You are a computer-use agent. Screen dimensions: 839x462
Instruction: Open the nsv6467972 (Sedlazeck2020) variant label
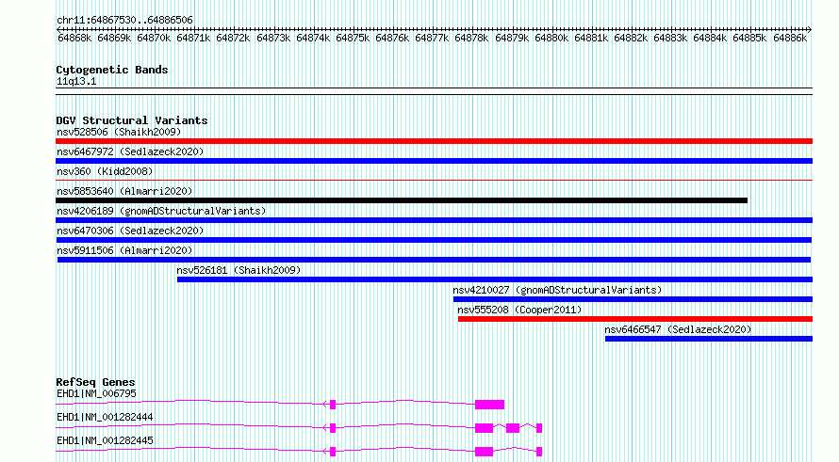(130, 151)
